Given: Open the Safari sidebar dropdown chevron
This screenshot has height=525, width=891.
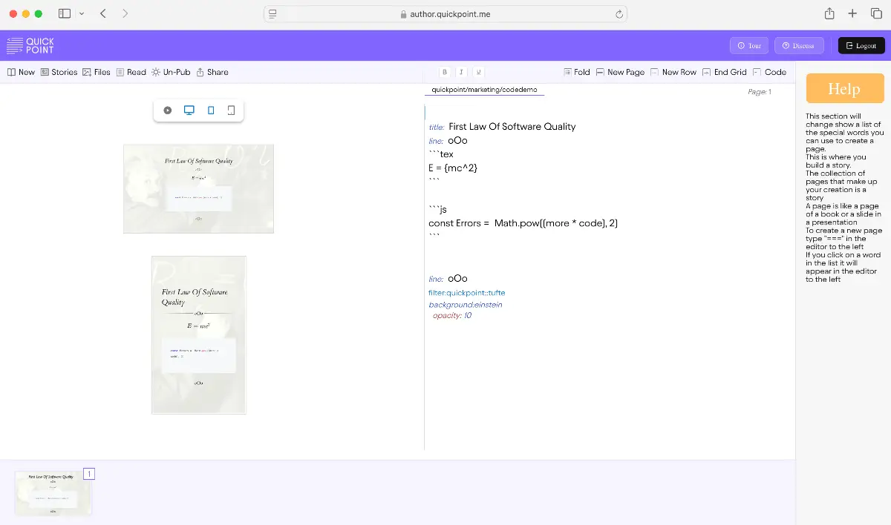Looking at the screenshot, I should (x=81, y=13).
